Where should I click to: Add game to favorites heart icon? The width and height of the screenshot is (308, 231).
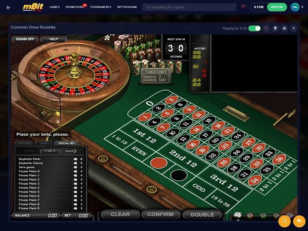point(266,28)
